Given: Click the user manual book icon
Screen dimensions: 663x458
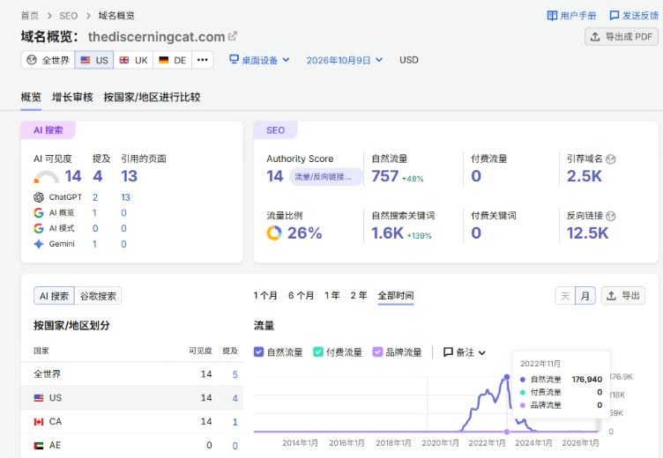Looking at the screenshot, I should [x=552, y=16].
